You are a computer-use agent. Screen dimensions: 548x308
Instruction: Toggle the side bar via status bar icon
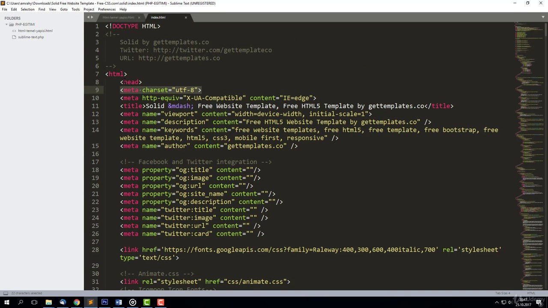pyautogui.click(x=6, y=293)
